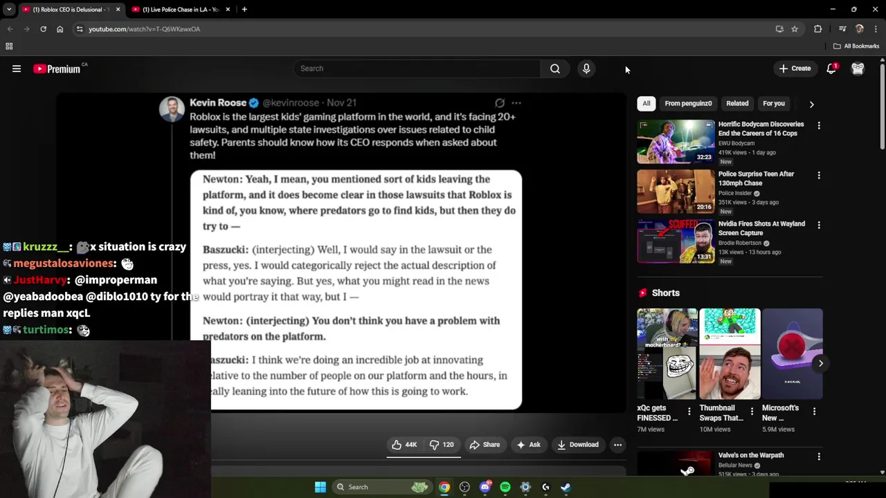
Task: Open Discord from the taskbar
Action: tap(485, 487)
